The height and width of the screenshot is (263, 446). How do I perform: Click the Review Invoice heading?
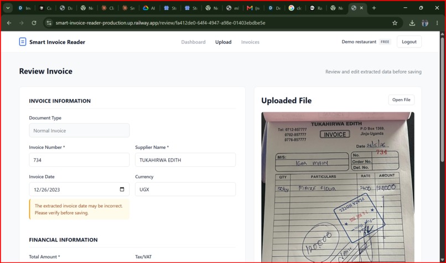click(46, 71)
